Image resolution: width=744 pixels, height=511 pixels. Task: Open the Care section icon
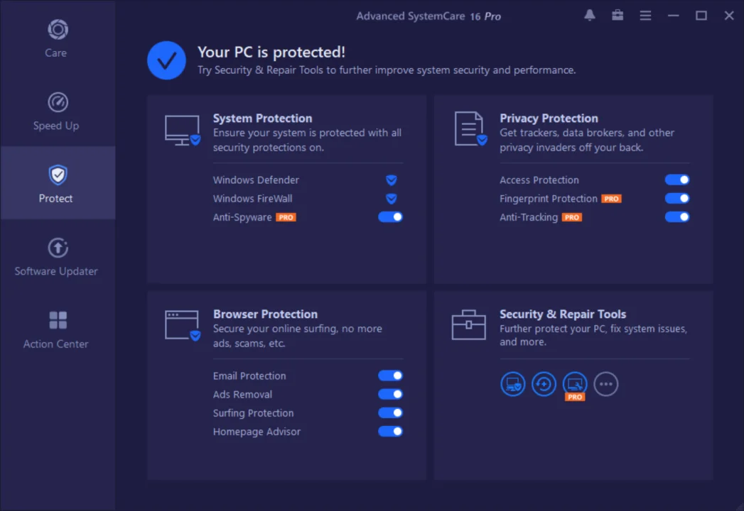pos(58,30)
